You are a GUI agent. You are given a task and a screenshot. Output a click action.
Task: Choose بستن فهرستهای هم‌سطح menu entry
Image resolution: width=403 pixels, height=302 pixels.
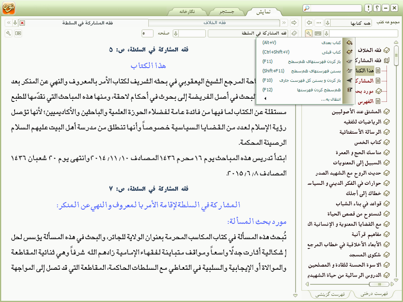[301, 71]
